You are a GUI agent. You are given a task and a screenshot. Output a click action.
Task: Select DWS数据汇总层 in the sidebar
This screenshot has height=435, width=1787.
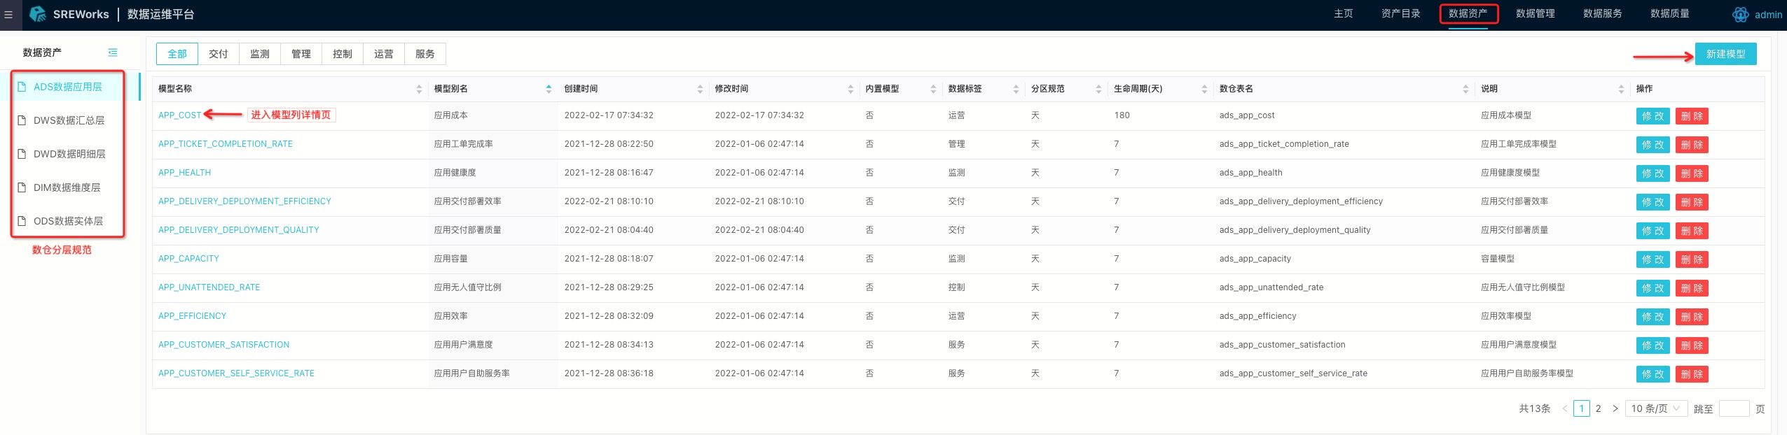(x=69, y=120)
